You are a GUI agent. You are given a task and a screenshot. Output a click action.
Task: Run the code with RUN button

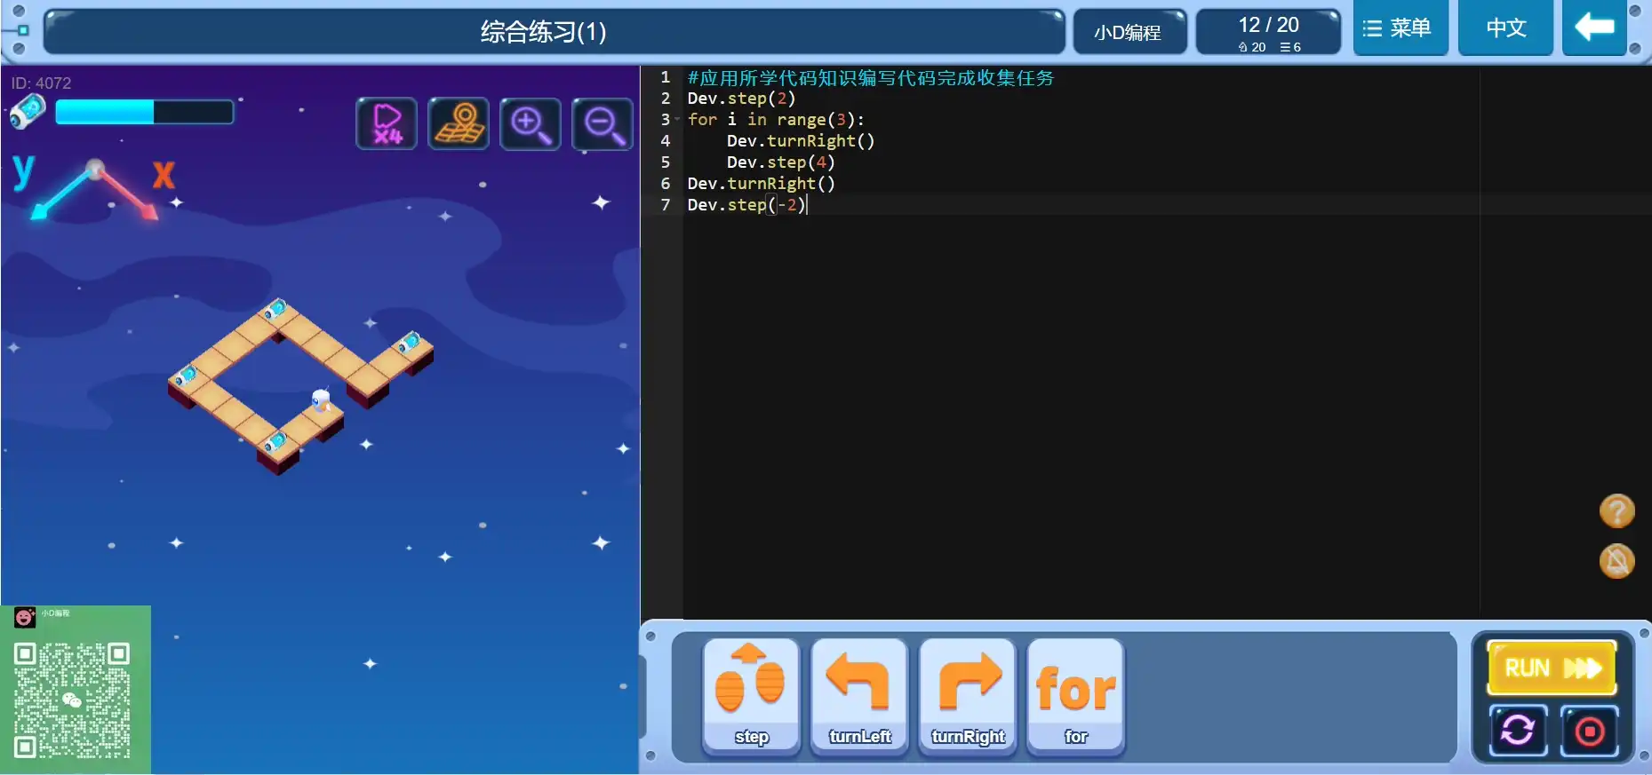coord(1552,668)
